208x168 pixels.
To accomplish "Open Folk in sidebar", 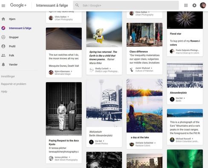I will (12, 55).
